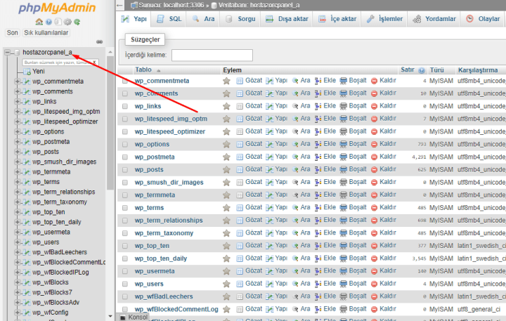Click Boşalt empty icon for wp_posts
506x321 pixels.
pyautogui.click(x=344, y=170)
